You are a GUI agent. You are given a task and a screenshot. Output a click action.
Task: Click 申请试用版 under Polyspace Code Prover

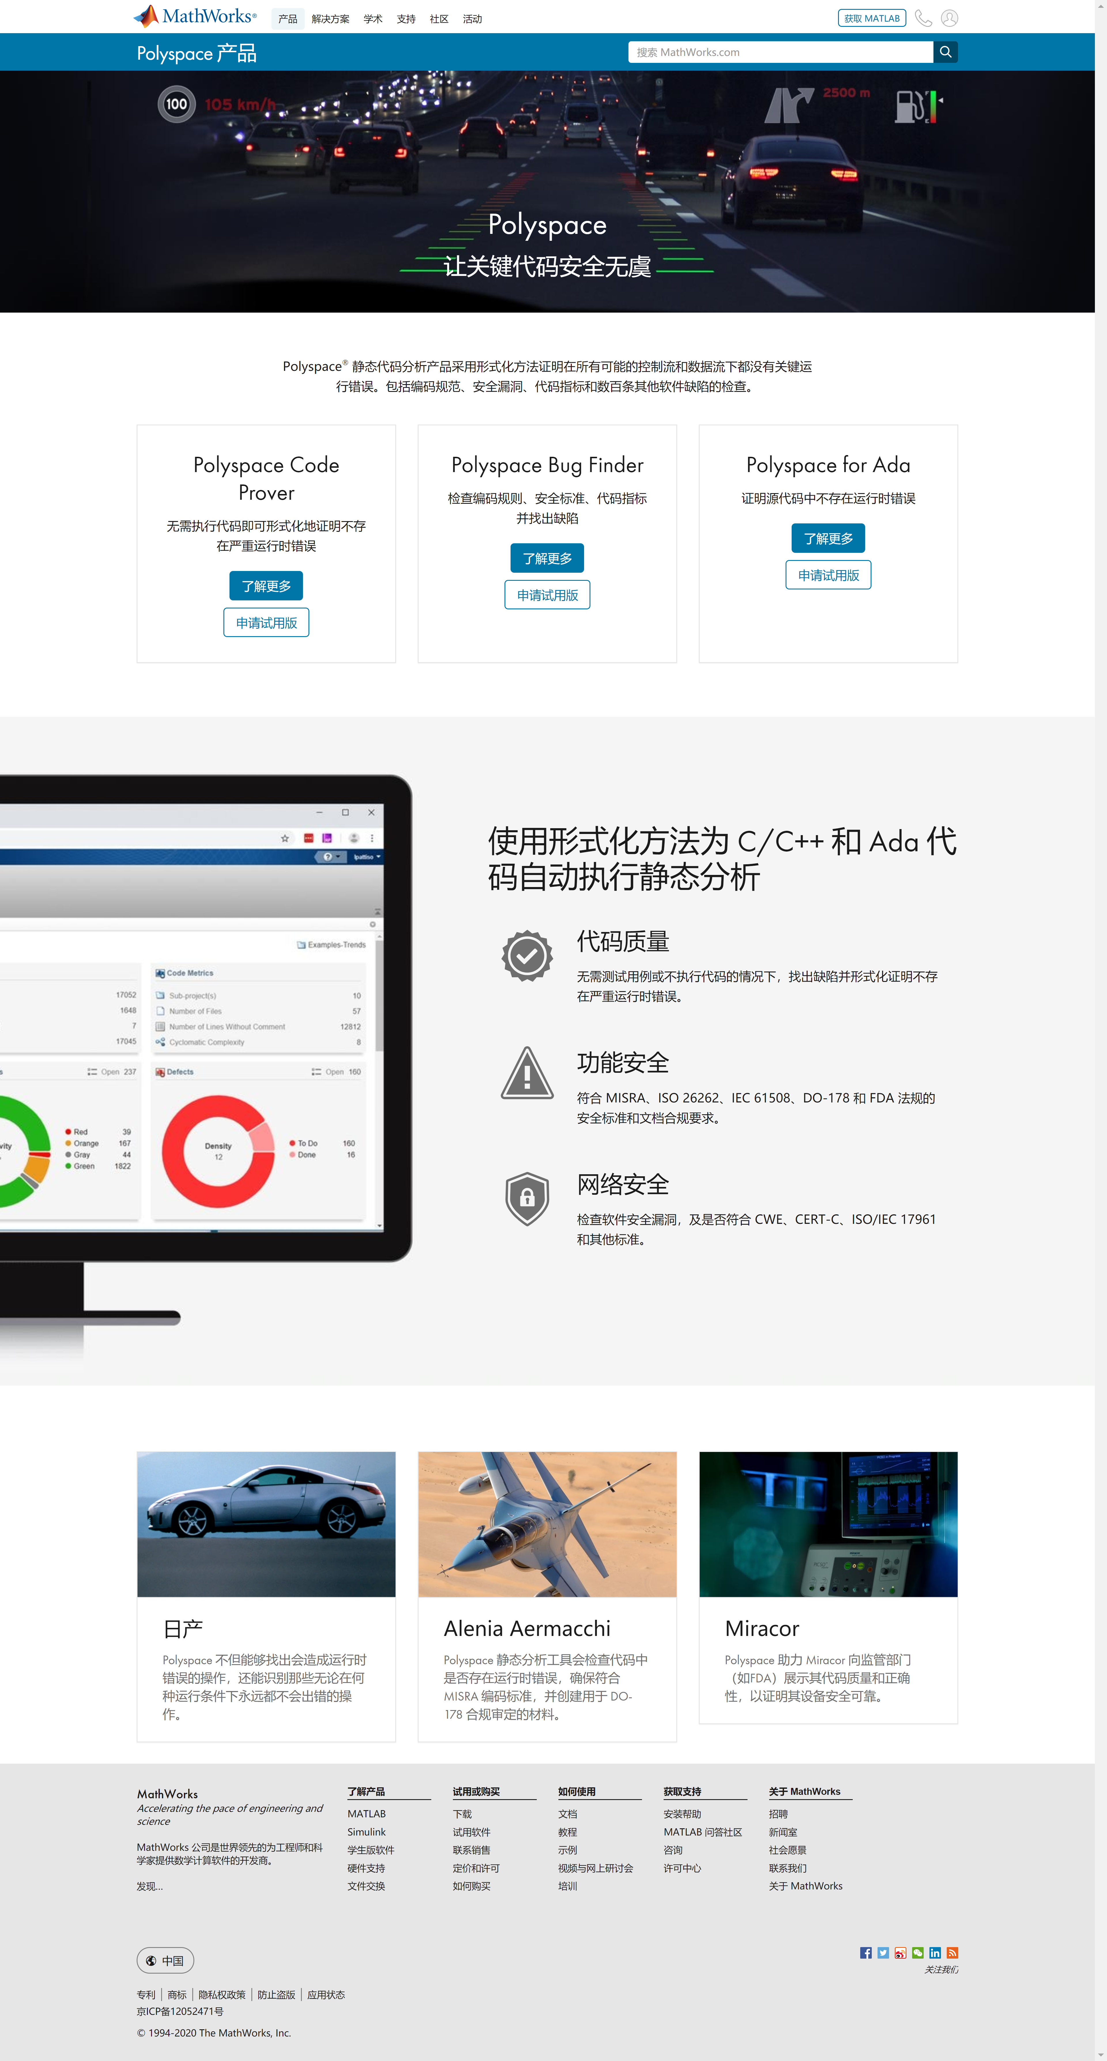click(266, 623)
